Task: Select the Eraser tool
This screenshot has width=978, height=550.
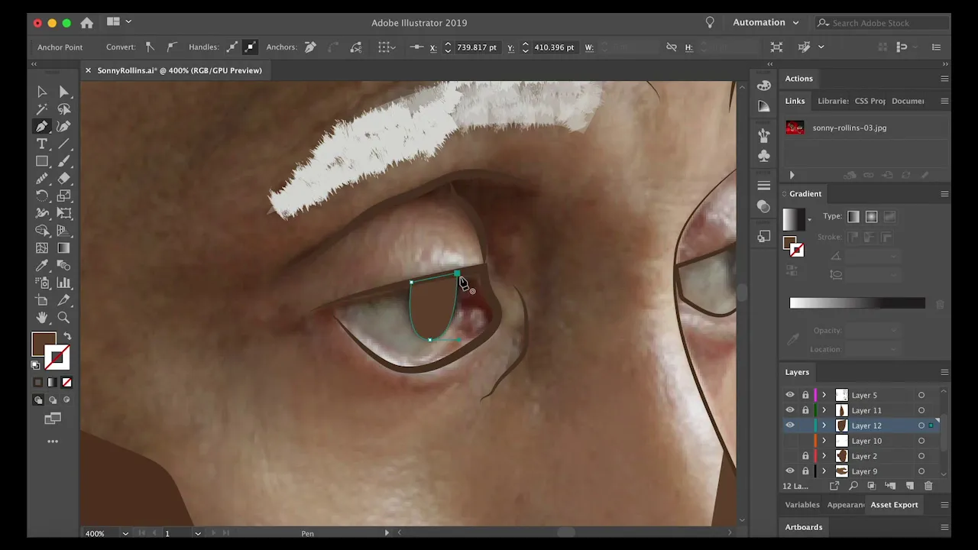Action: tap(64, 179)
